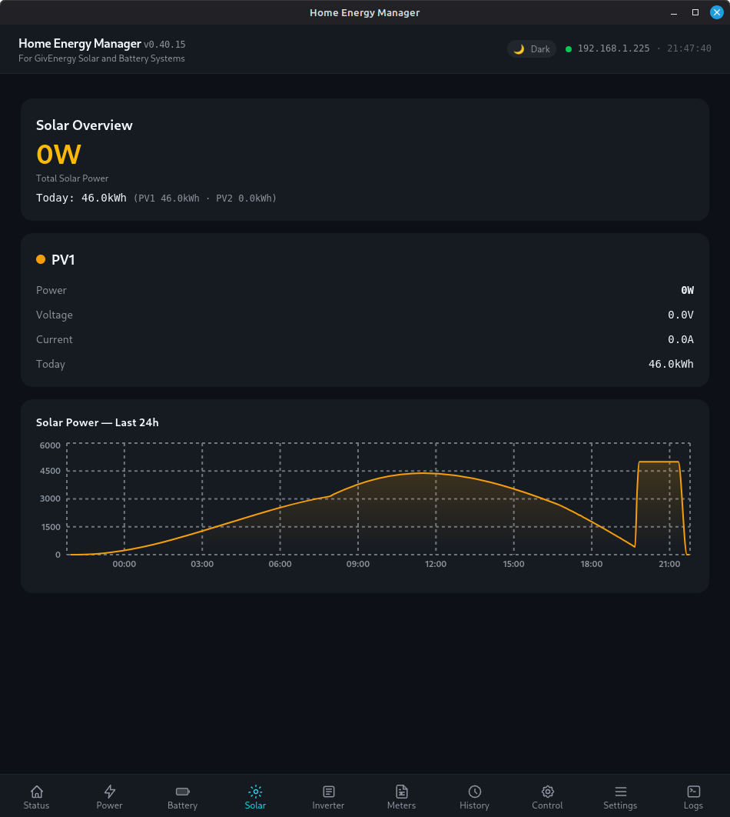
Task: Click the PV1 Power value 0W
Action: [x=687, y=290]
